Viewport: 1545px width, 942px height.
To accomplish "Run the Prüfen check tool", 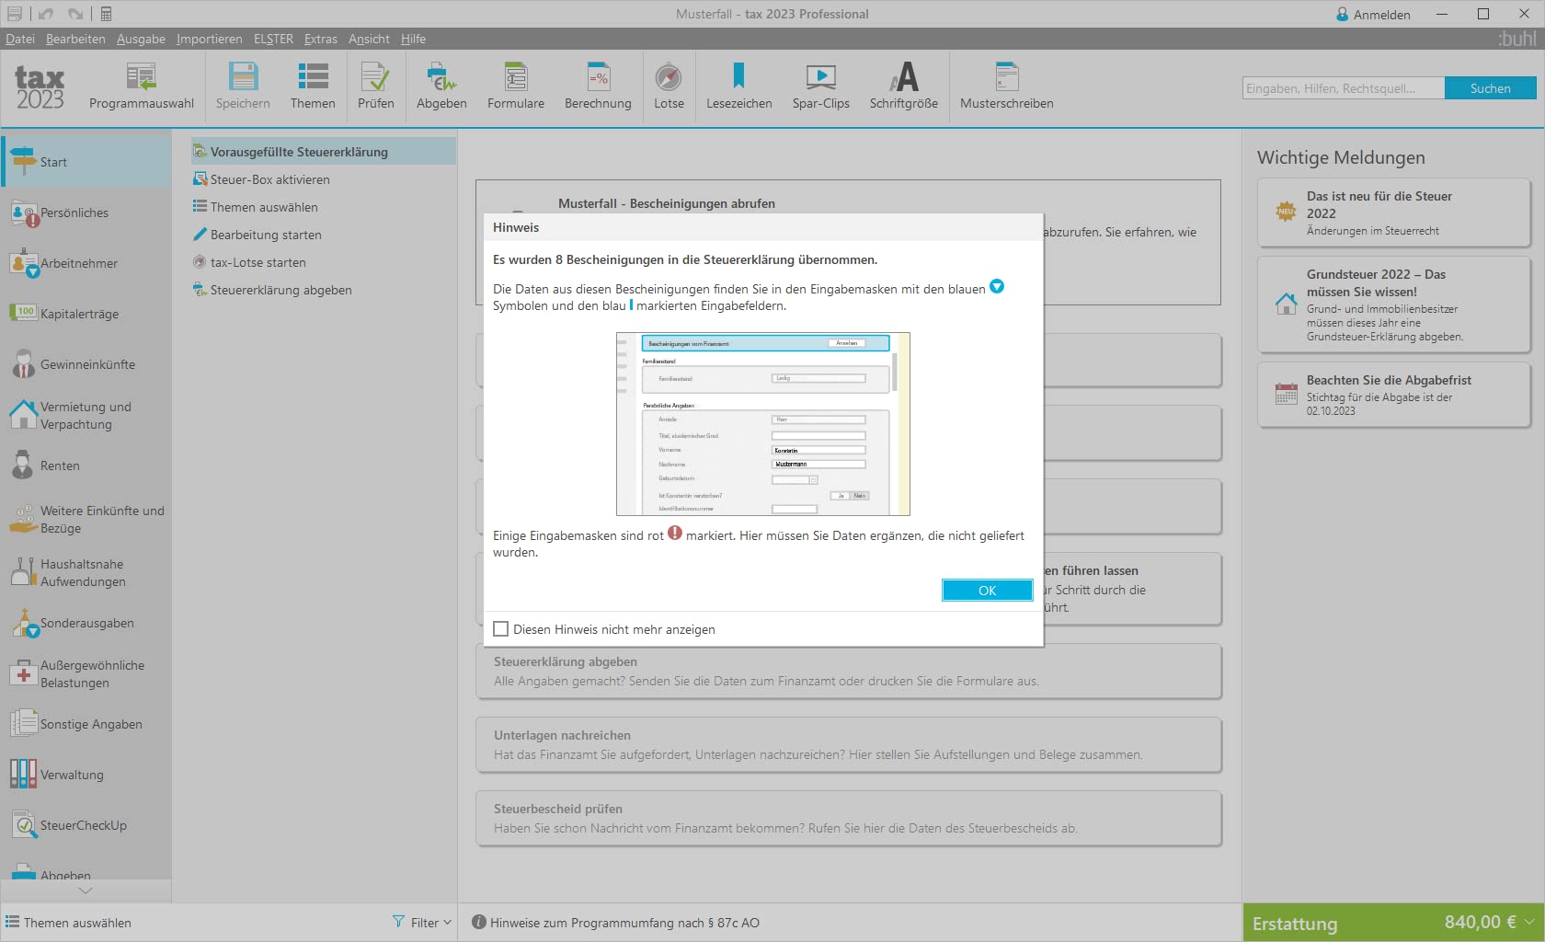I will pyautogui.click(x=375, y=86).
